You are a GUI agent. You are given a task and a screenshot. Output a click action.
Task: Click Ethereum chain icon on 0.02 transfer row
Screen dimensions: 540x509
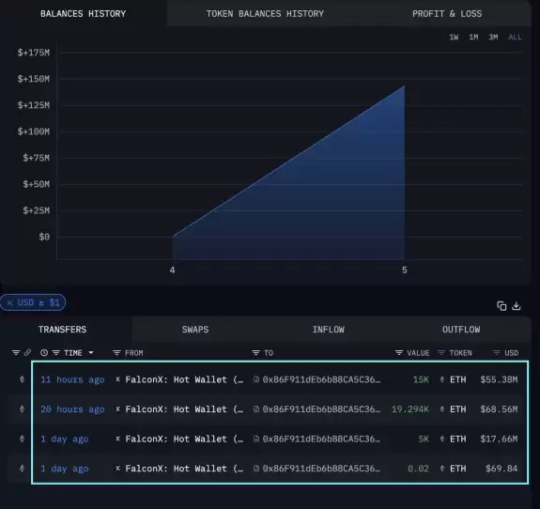tap(22, 469)
